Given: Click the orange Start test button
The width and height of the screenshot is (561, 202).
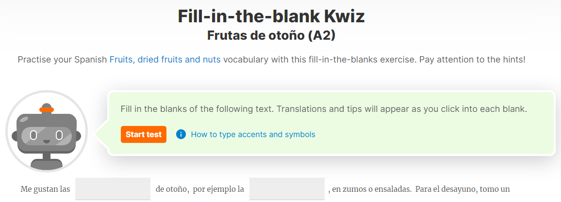Looking at the screenshot, I should tap(144, 135).
